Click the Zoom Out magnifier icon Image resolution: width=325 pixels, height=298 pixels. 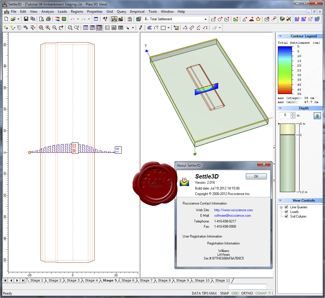[54, 27]
